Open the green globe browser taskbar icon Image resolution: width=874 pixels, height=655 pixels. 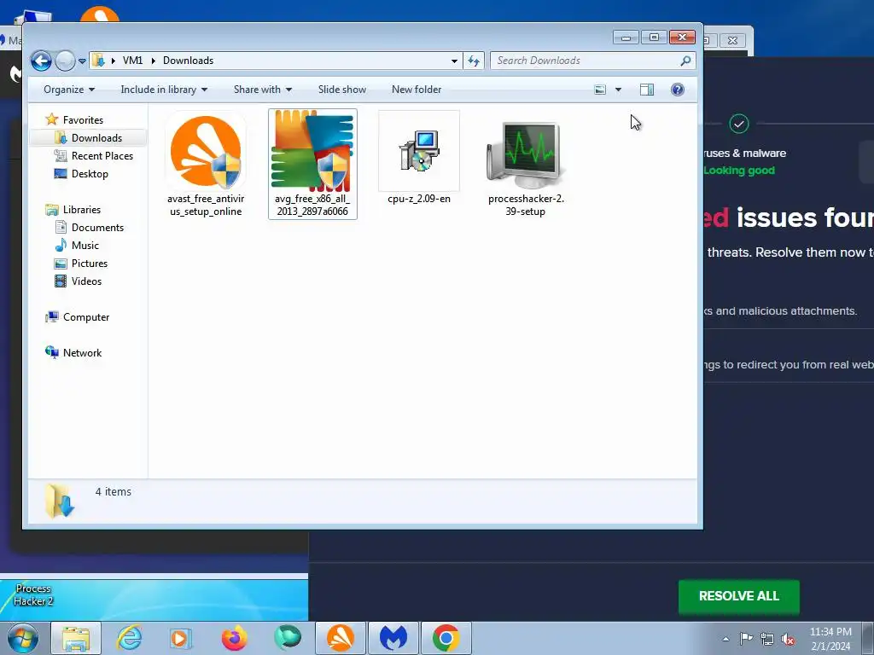click(287, 638)
